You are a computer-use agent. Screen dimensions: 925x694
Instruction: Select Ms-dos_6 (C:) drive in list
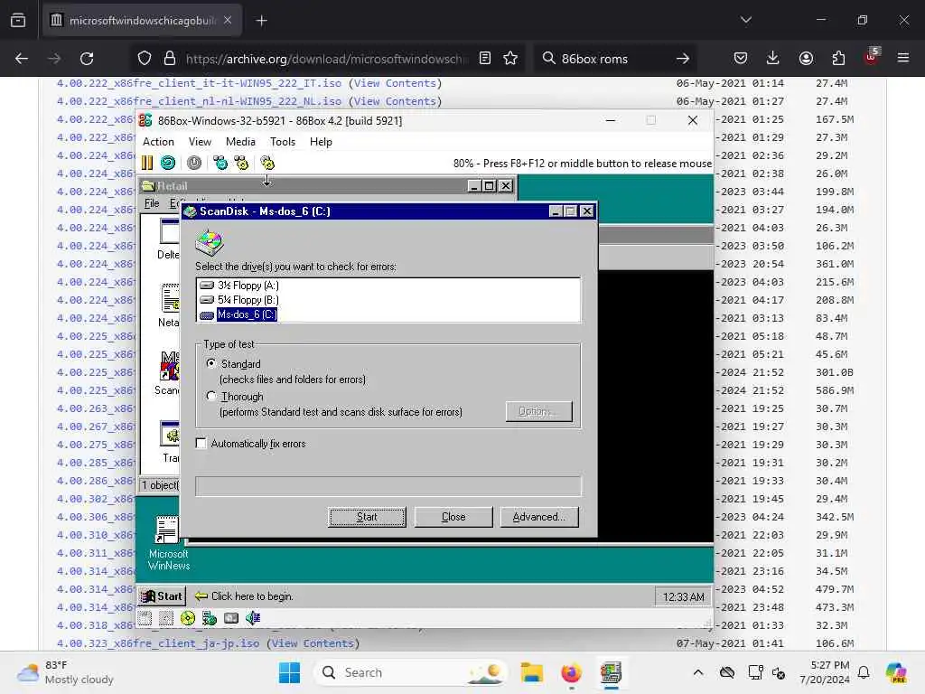click(x=238, y=314)
